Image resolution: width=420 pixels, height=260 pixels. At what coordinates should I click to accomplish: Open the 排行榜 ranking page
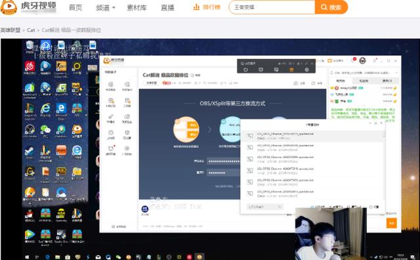pos(207,7)
